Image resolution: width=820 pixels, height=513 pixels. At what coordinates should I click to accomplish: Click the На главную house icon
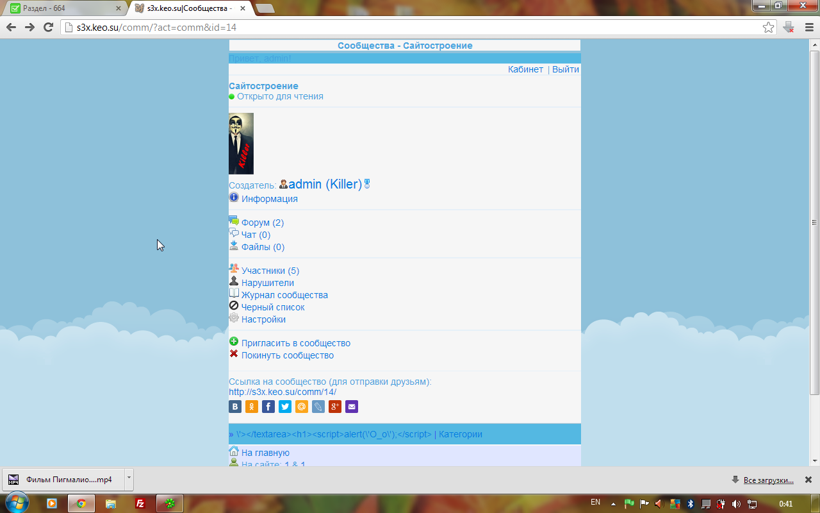234,451
